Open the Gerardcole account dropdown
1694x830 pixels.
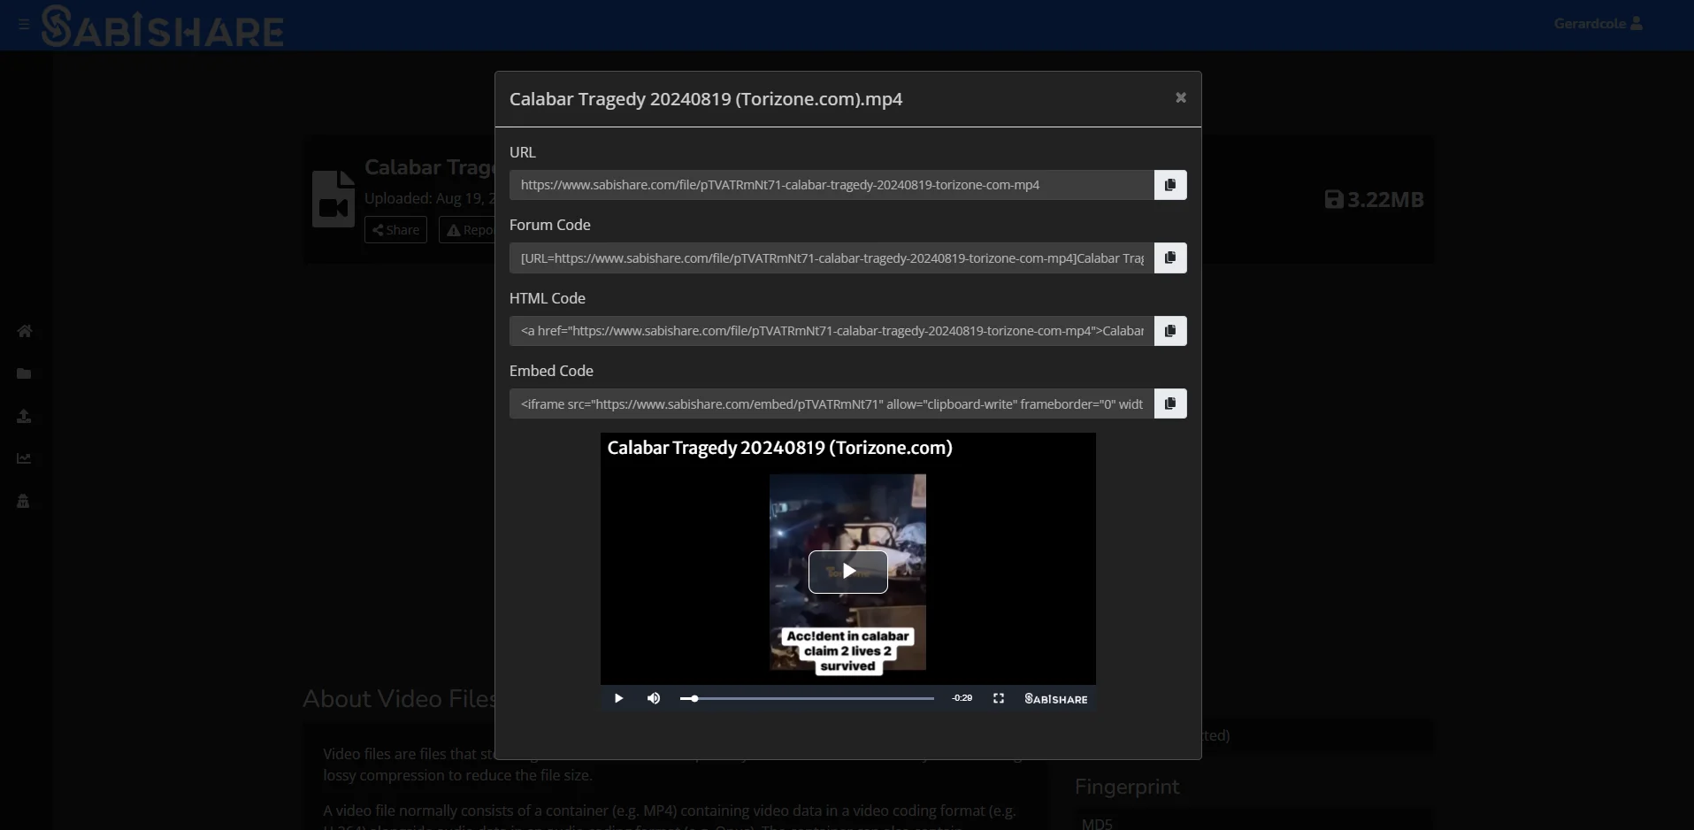[1599, 23]
